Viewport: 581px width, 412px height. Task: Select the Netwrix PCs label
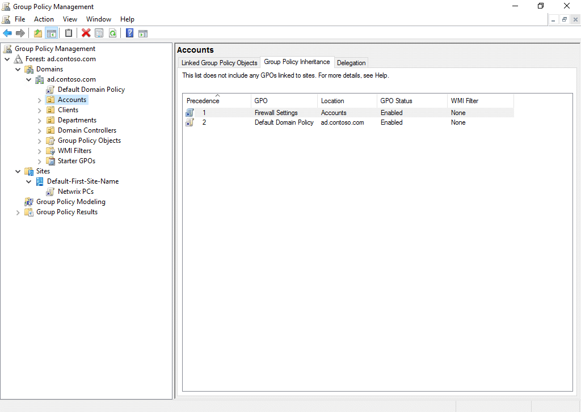pos(75,192)
